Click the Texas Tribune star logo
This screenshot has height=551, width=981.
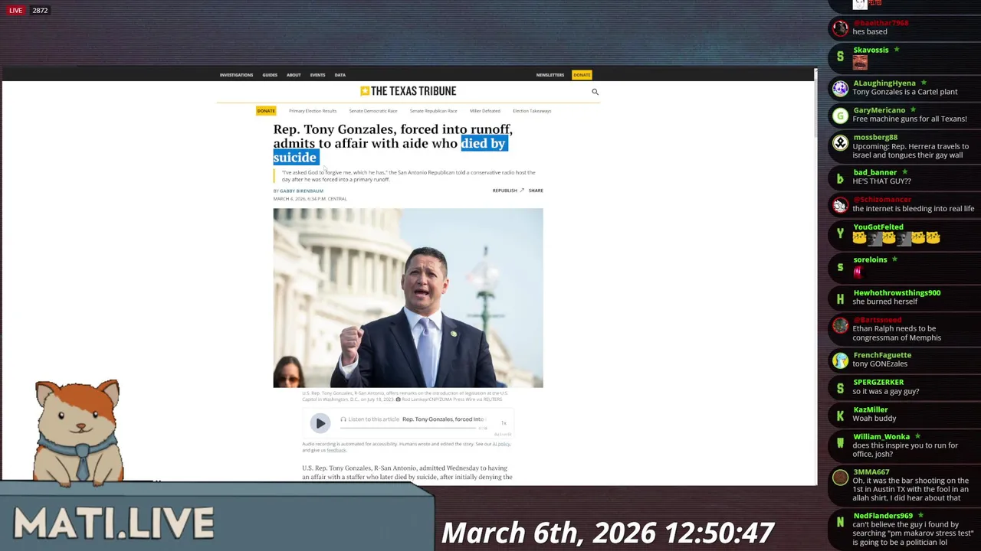365,91
